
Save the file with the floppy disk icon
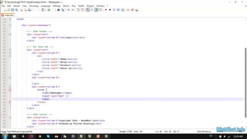(12, 10)
